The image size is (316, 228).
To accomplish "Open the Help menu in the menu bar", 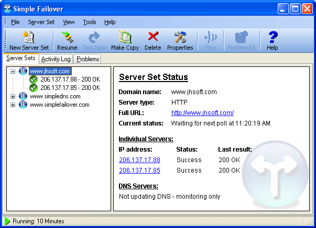I will pyautogui.click(x=110, y=22).
